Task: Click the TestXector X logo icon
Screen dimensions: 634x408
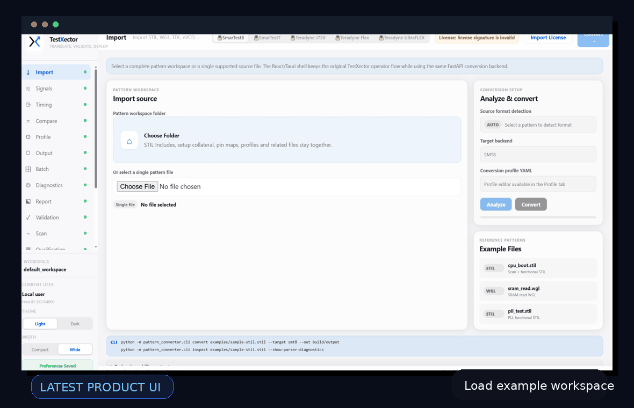Action: pos(35,42)
